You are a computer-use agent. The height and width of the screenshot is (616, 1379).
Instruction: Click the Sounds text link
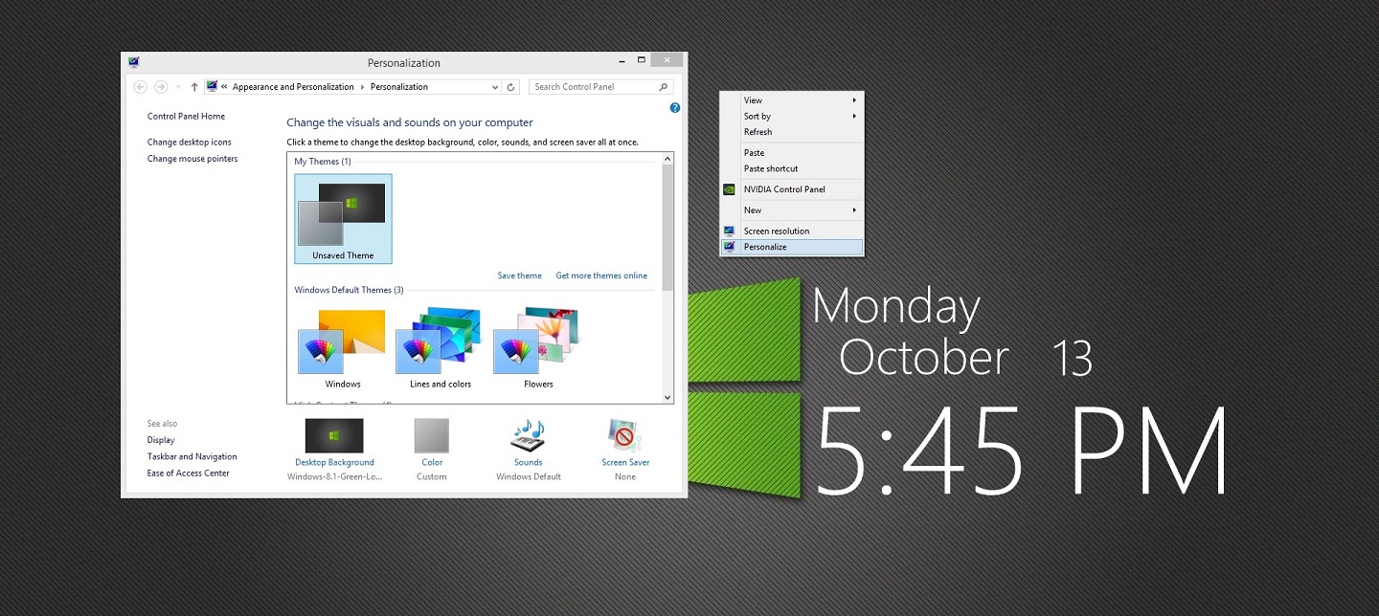click(528, 463)
